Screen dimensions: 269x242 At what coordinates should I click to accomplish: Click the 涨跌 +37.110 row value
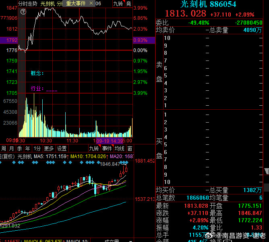coord(198,213)
